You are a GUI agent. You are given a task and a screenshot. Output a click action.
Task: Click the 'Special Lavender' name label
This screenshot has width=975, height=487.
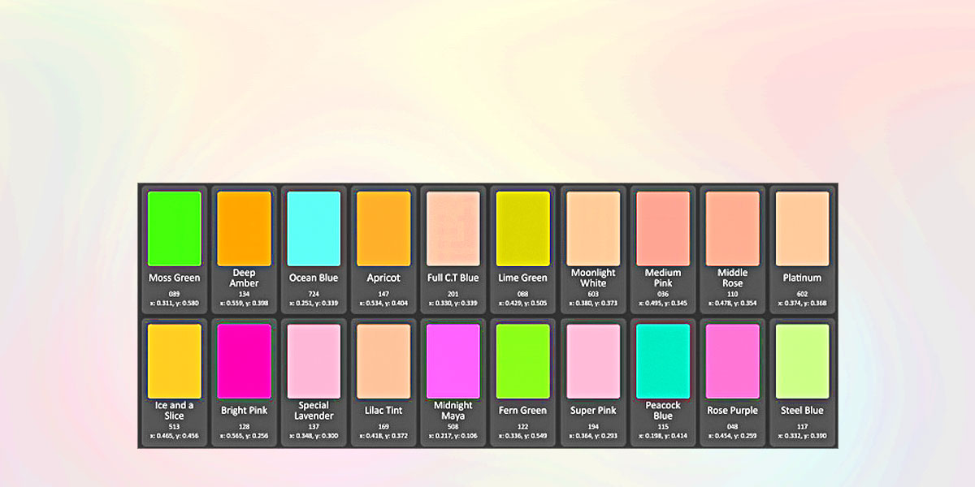pos(314,410)
